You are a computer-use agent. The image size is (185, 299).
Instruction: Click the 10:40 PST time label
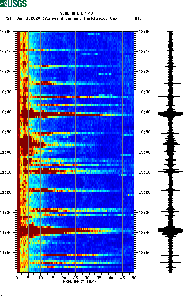pos(6,112)
